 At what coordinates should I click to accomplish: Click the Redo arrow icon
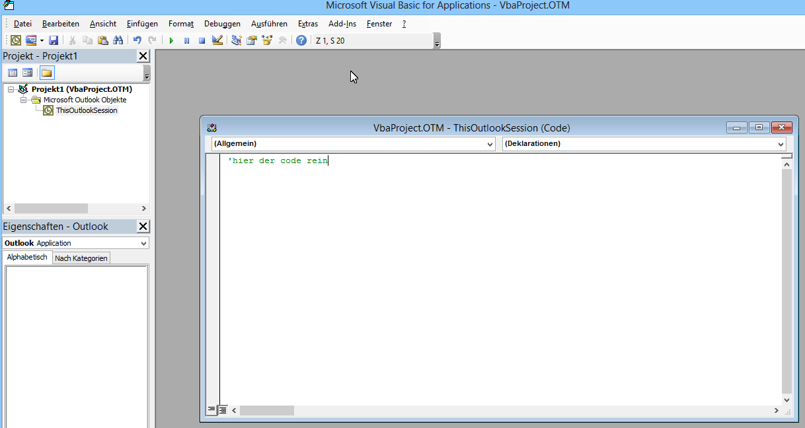[153, 40]
